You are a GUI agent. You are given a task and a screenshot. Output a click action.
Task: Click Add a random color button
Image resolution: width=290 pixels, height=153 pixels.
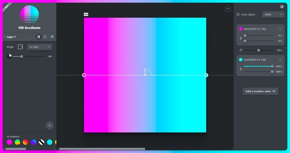point(260,91)
